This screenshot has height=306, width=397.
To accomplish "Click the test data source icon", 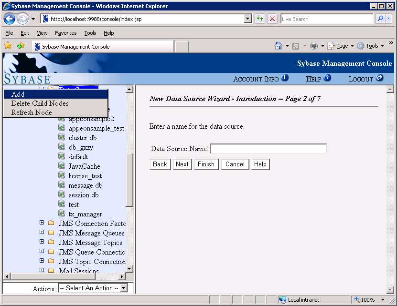I will (61, 204).
